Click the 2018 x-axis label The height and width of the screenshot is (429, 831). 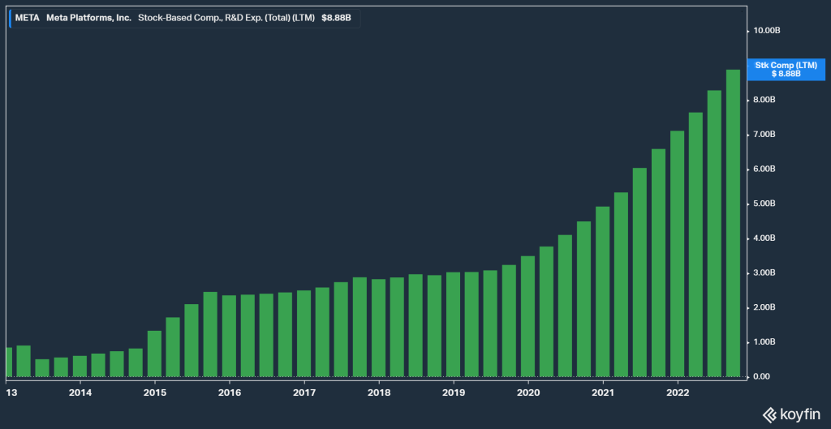tap(379, 393)
